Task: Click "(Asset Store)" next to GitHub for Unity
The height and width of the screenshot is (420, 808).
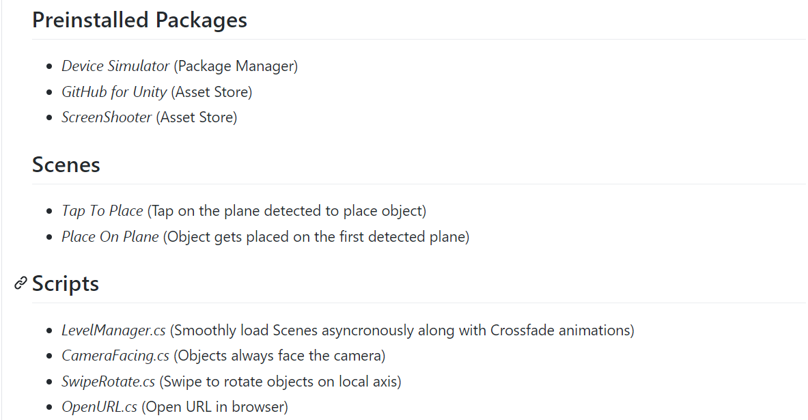Action: coord(212,92)
